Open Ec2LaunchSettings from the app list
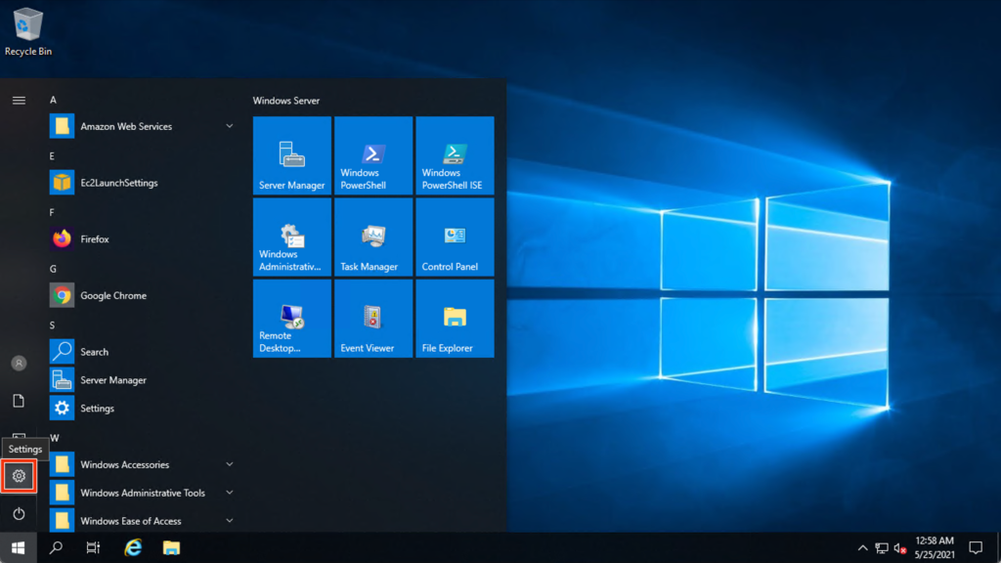1001x563 pixels. point(143,183)
